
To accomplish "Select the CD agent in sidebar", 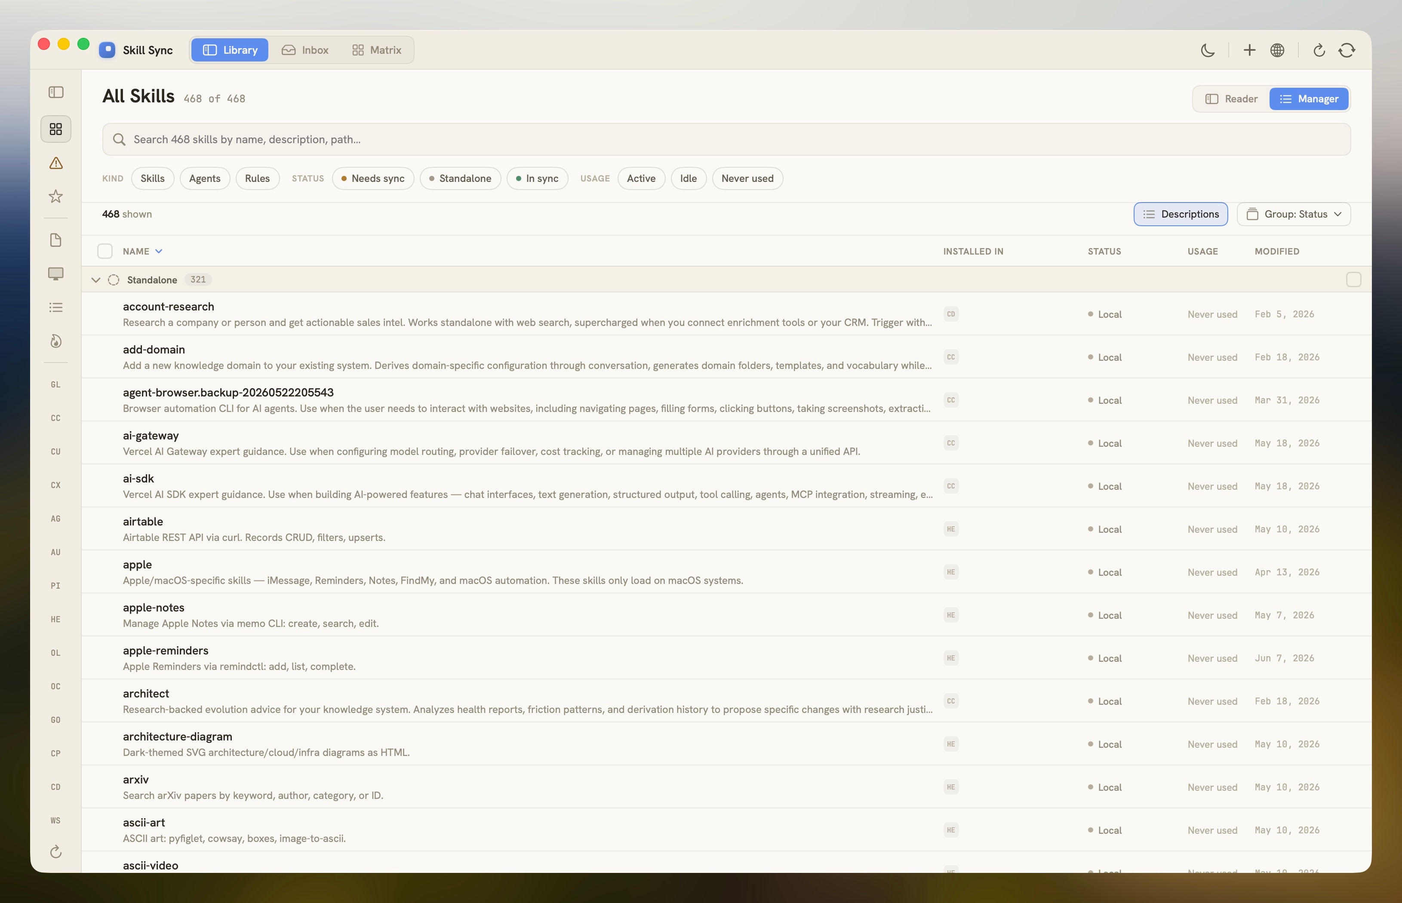I will coord(56,787).
